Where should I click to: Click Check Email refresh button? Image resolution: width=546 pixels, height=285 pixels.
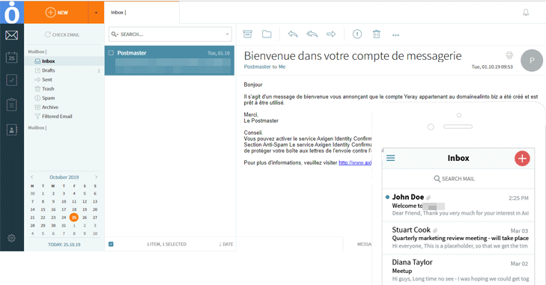coord(62,35)
